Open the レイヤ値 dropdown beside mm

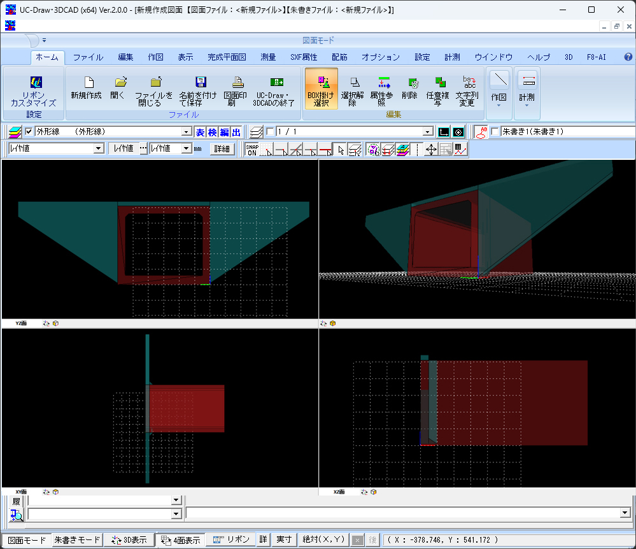click(x=186, y=148)
